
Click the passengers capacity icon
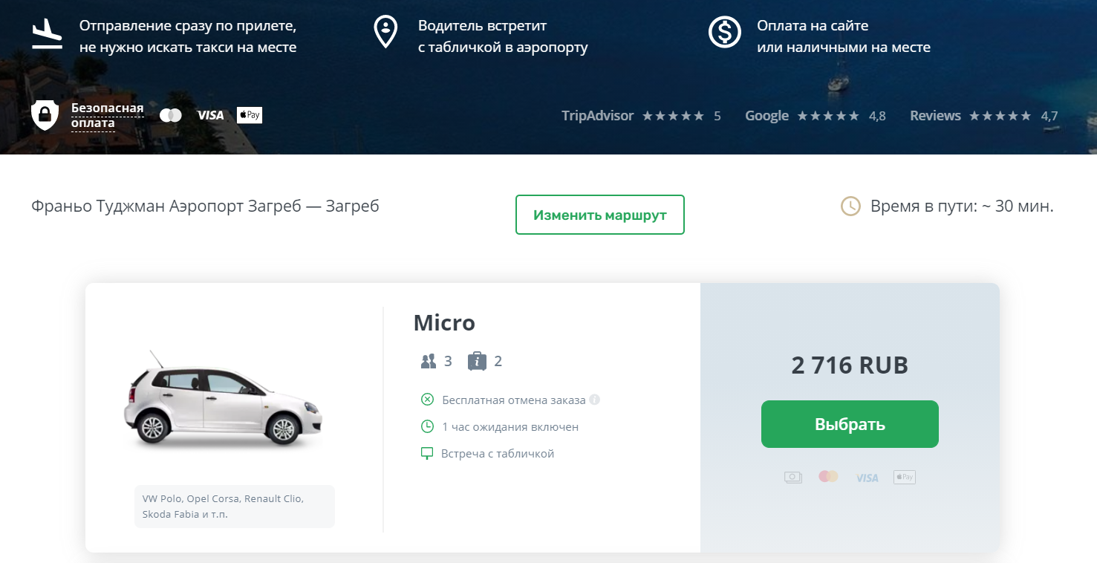click(x=429, y=362)
